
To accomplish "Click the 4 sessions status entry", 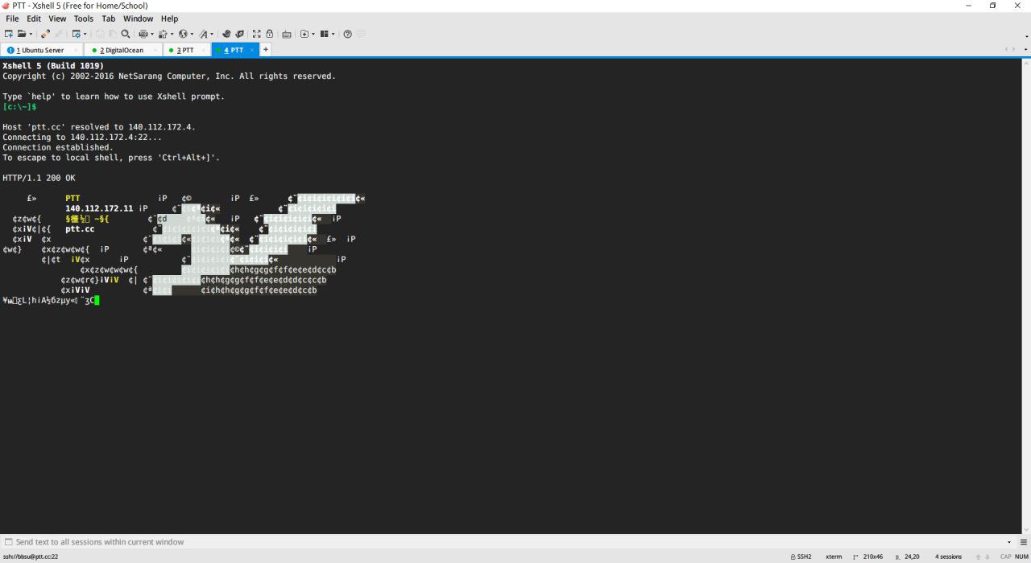I will pyautogui.click(x=948, y=557).
